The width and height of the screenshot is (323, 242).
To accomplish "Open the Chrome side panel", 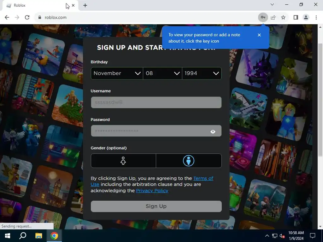I will coord(296,18).
